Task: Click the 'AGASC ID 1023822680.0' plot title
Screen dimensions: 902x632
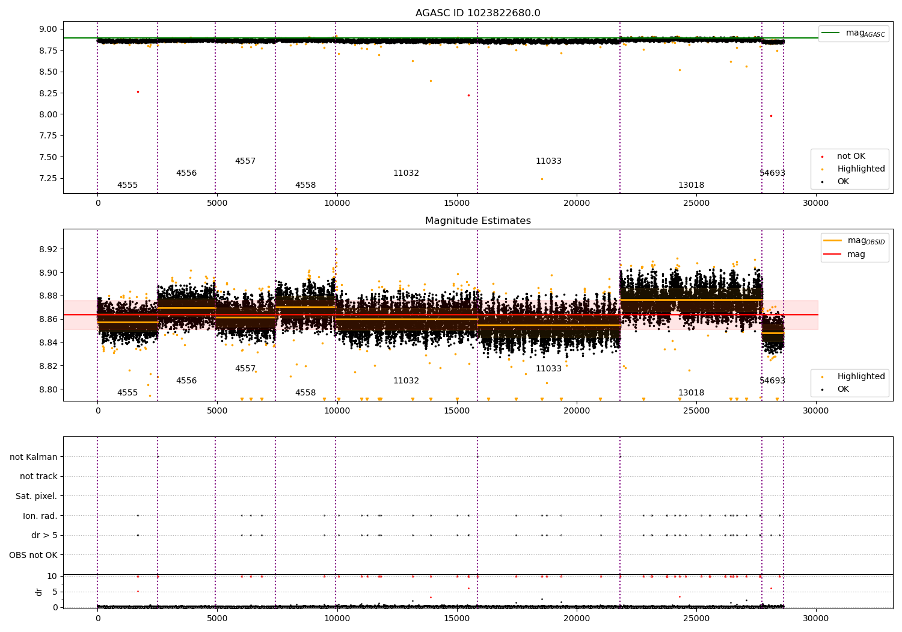Action: 477,13
